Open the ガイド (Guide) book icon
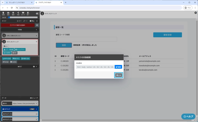This screenshot has width=198, height=122. click(23, 13)
